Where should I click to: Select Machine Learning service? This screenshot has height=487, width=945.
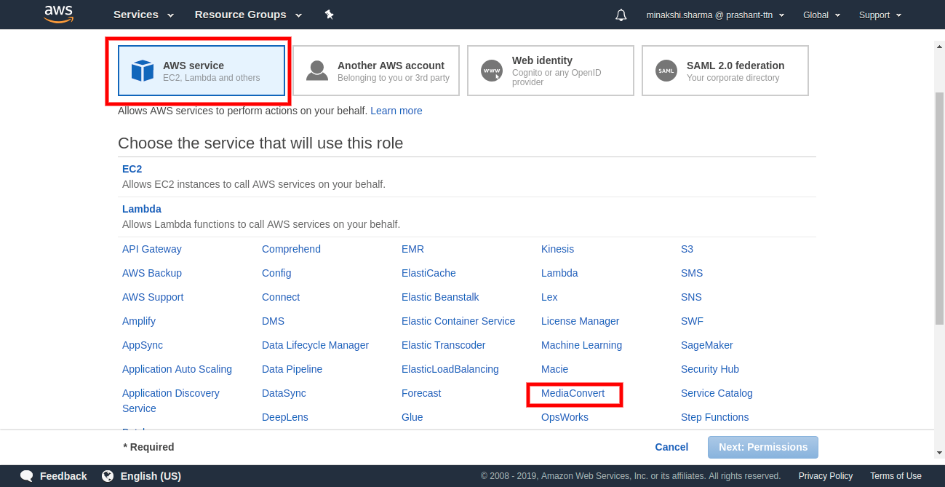pyautogui.click(x=581, y=345)
